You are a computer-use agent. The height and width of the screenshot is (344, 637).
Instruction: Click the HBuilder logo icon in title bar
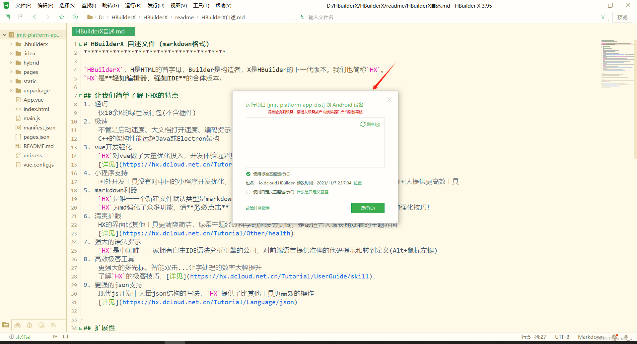point(6,6)
